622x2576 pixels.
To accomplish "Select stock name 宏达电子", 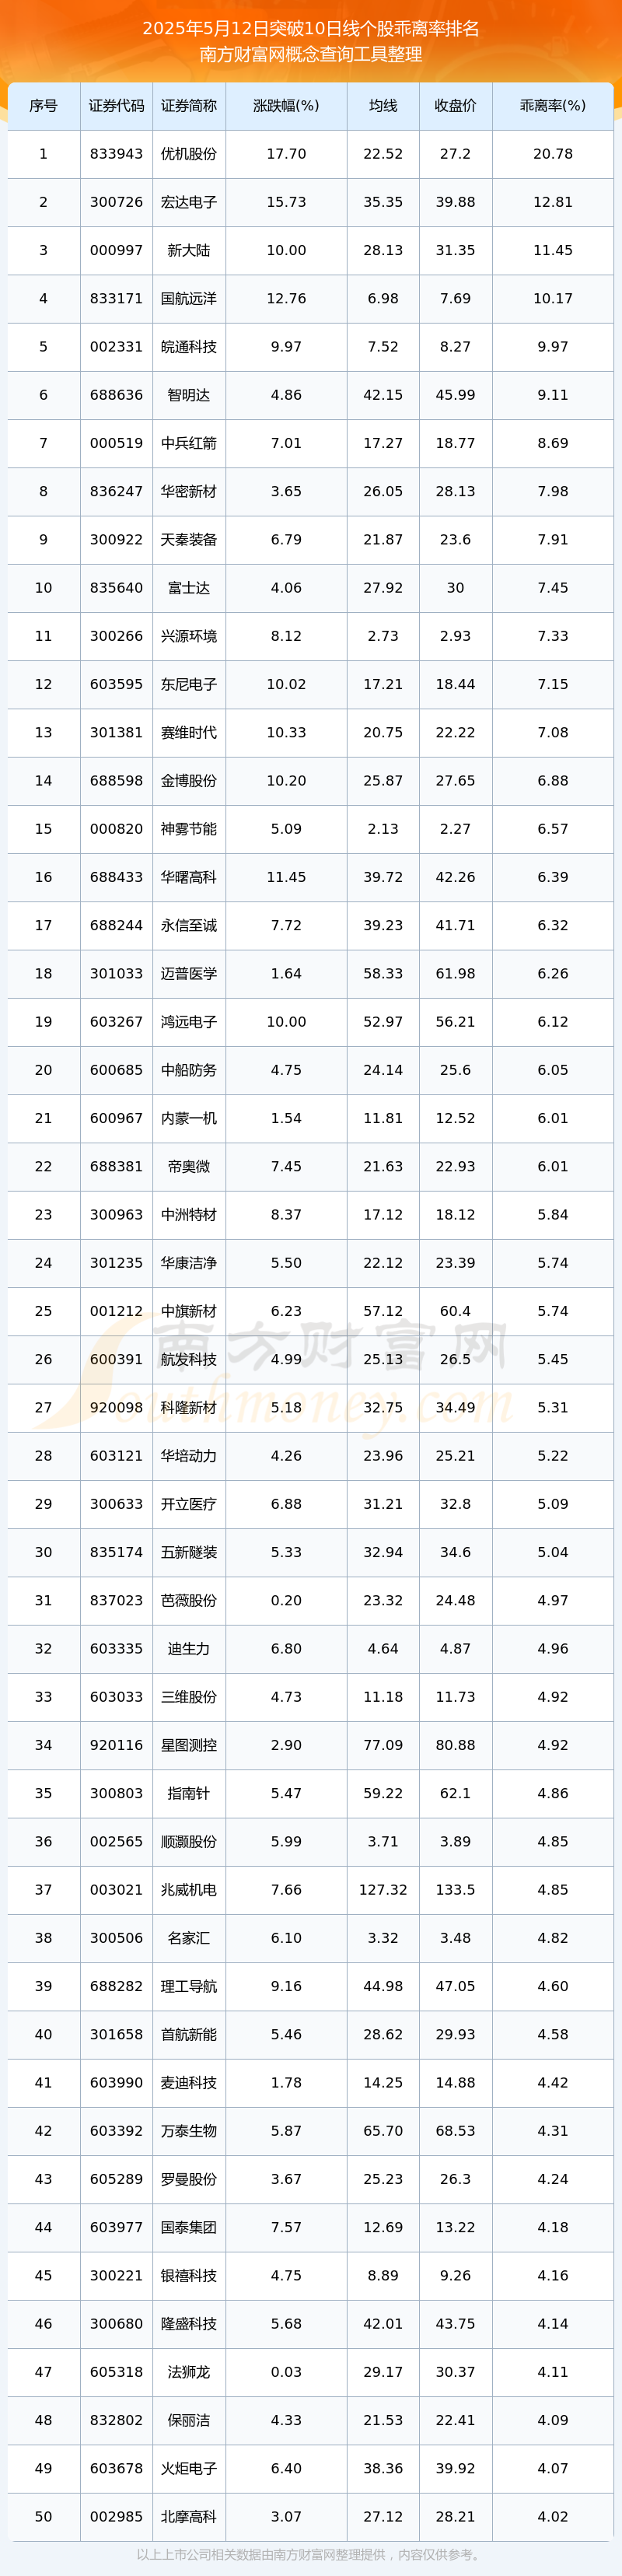I will [x=189, y=202].
